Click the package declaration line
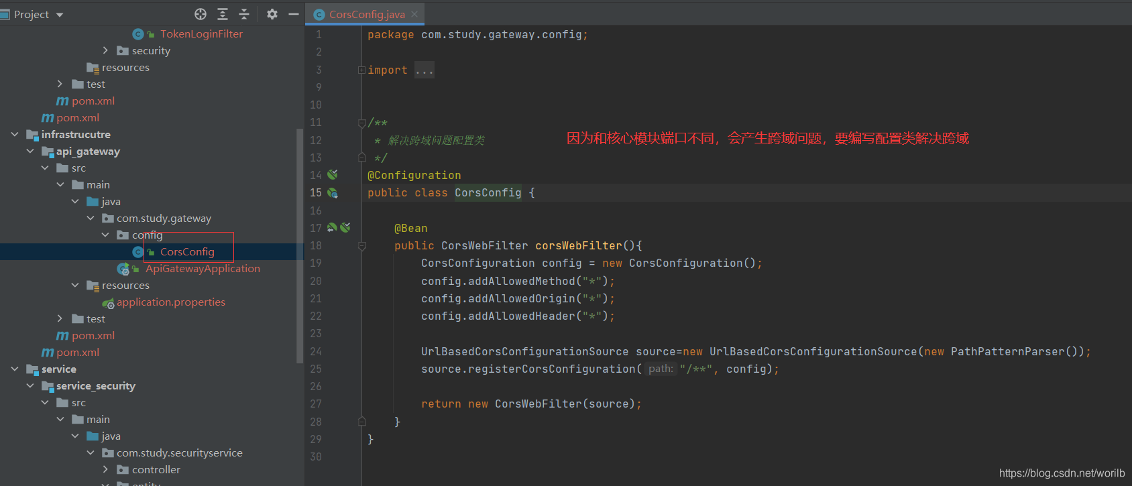 (477, 35)
